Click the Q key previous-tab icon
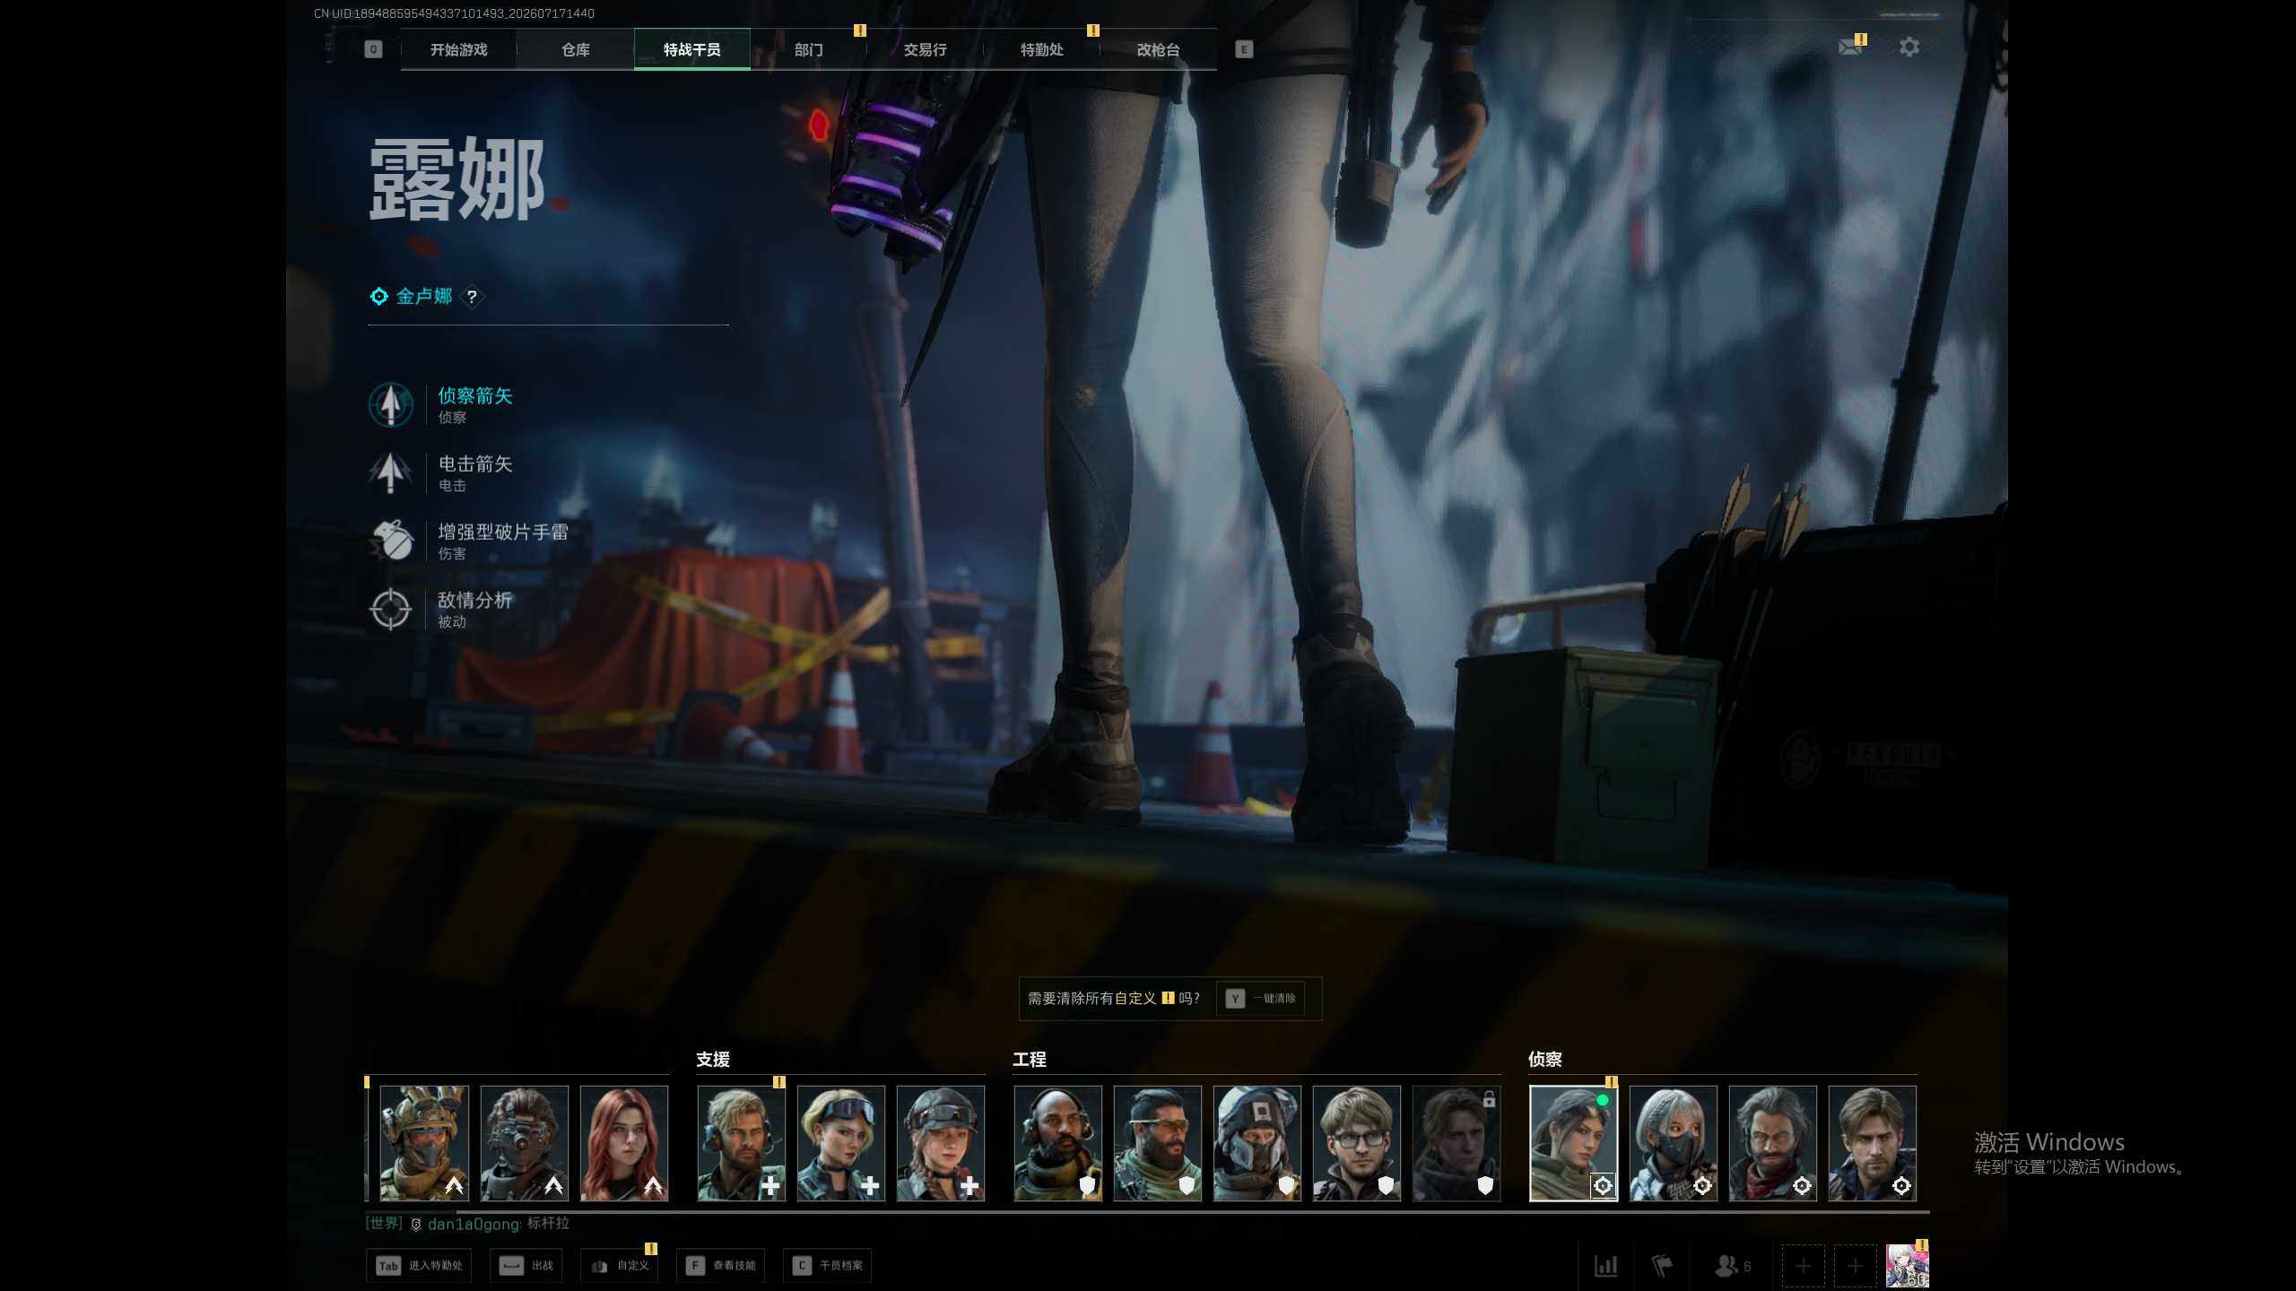The width and height of the screenshot is (2296, 1291). point(373,49)
